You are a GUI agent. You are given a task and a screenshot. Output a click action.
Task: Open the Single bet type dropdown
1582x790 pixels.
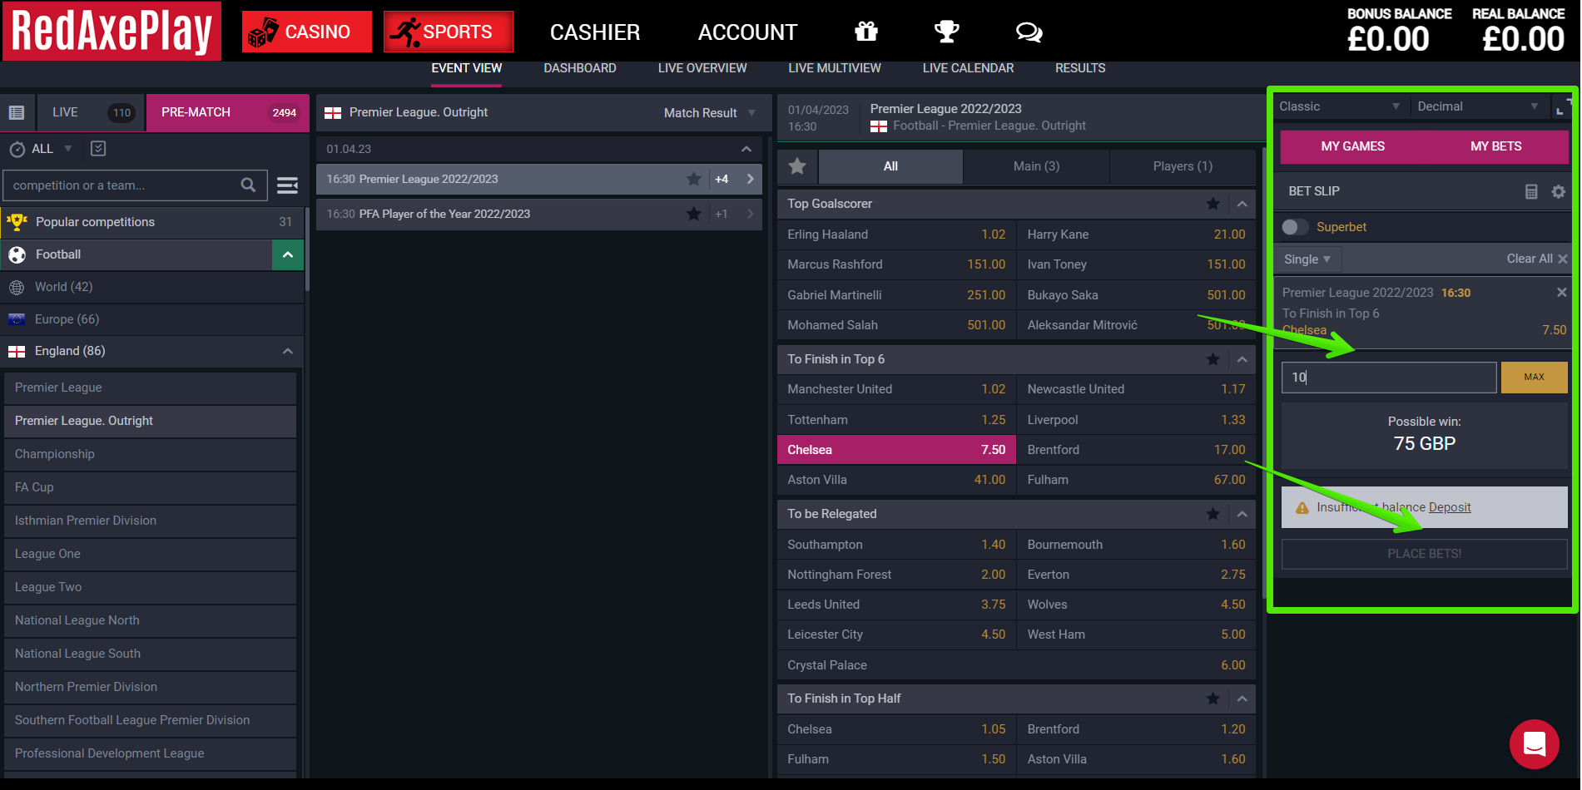[x=1307, y=259]
